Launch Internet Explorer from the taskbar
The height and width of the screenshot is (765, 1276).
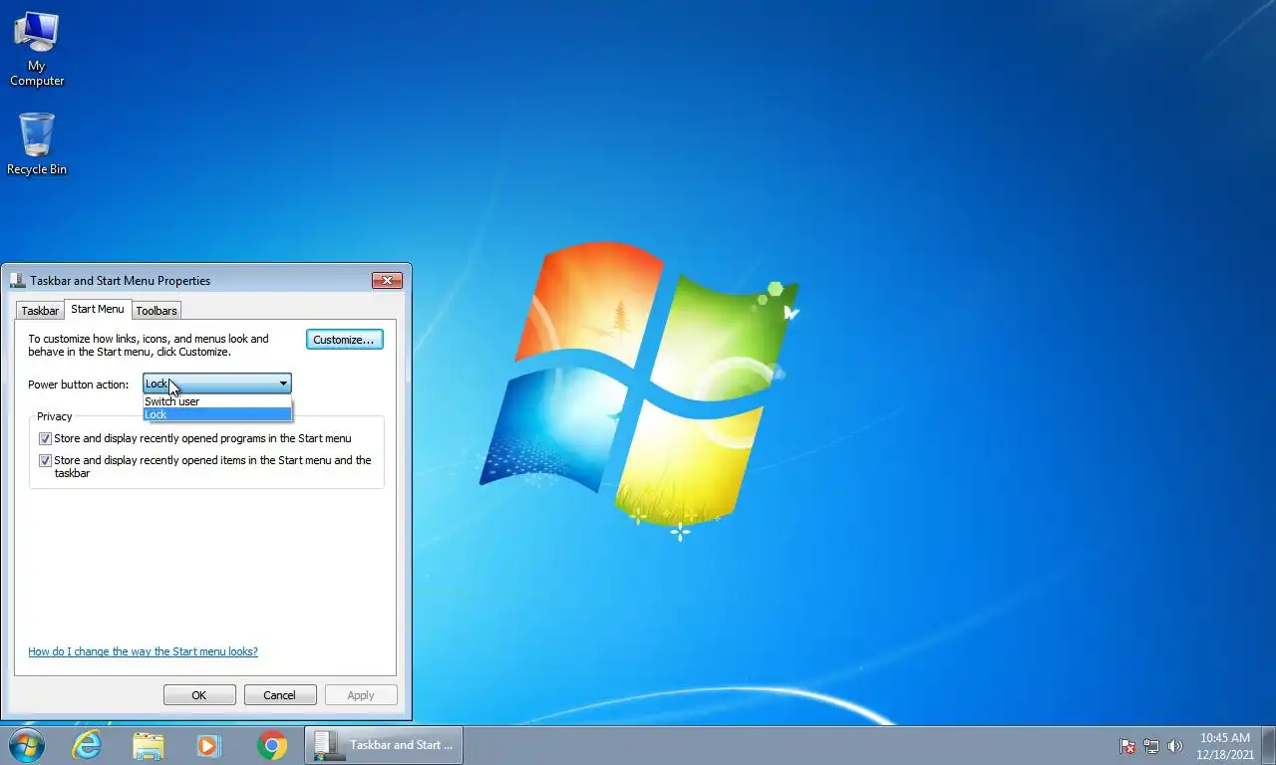pyautogui.click(x=87, y=745)
